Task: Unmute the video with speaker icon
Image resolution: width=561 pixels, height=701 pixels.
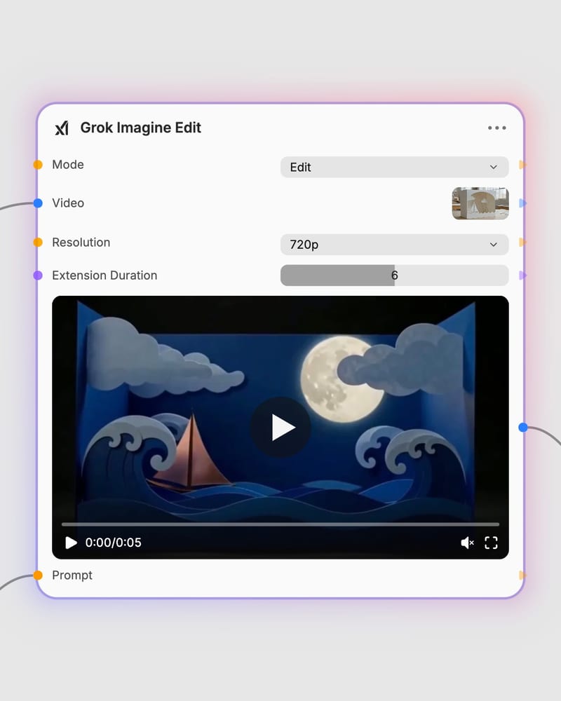Action: point(467,543)
